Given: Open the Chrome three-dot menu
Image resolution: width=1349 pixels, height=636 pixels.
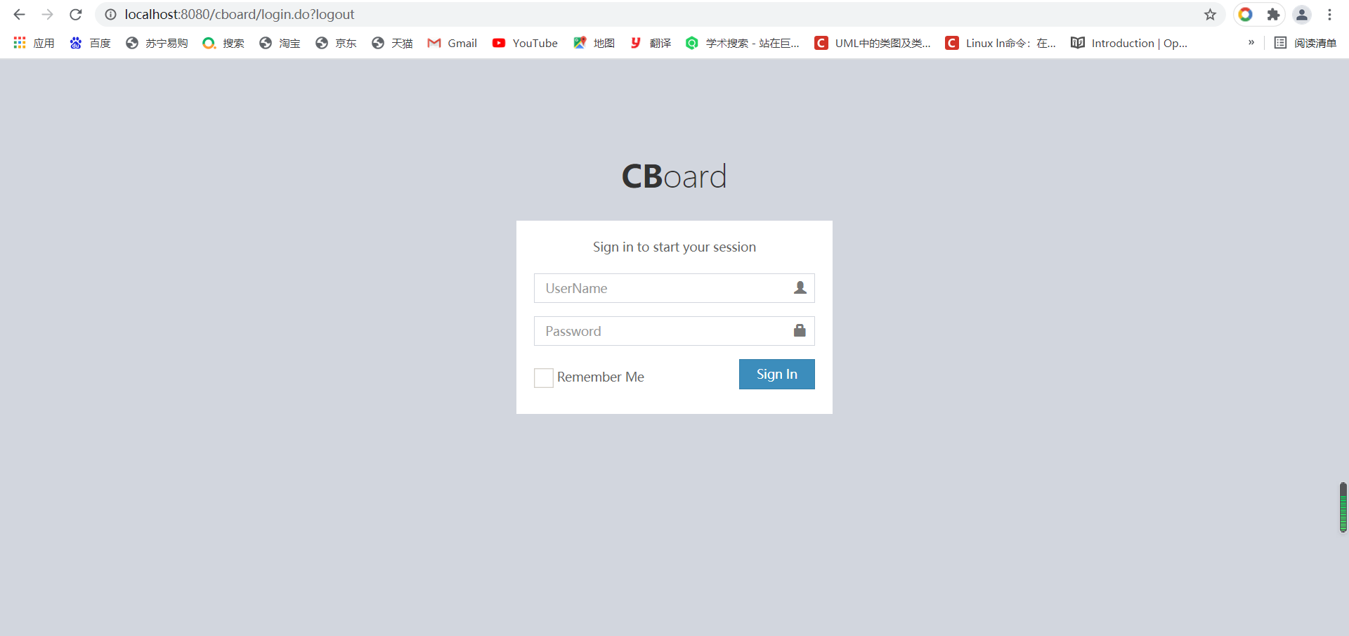Looking at the screenshot, I should point(1330,14).
